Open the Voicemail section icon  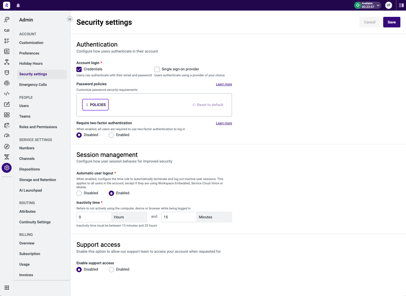[7, 30]
